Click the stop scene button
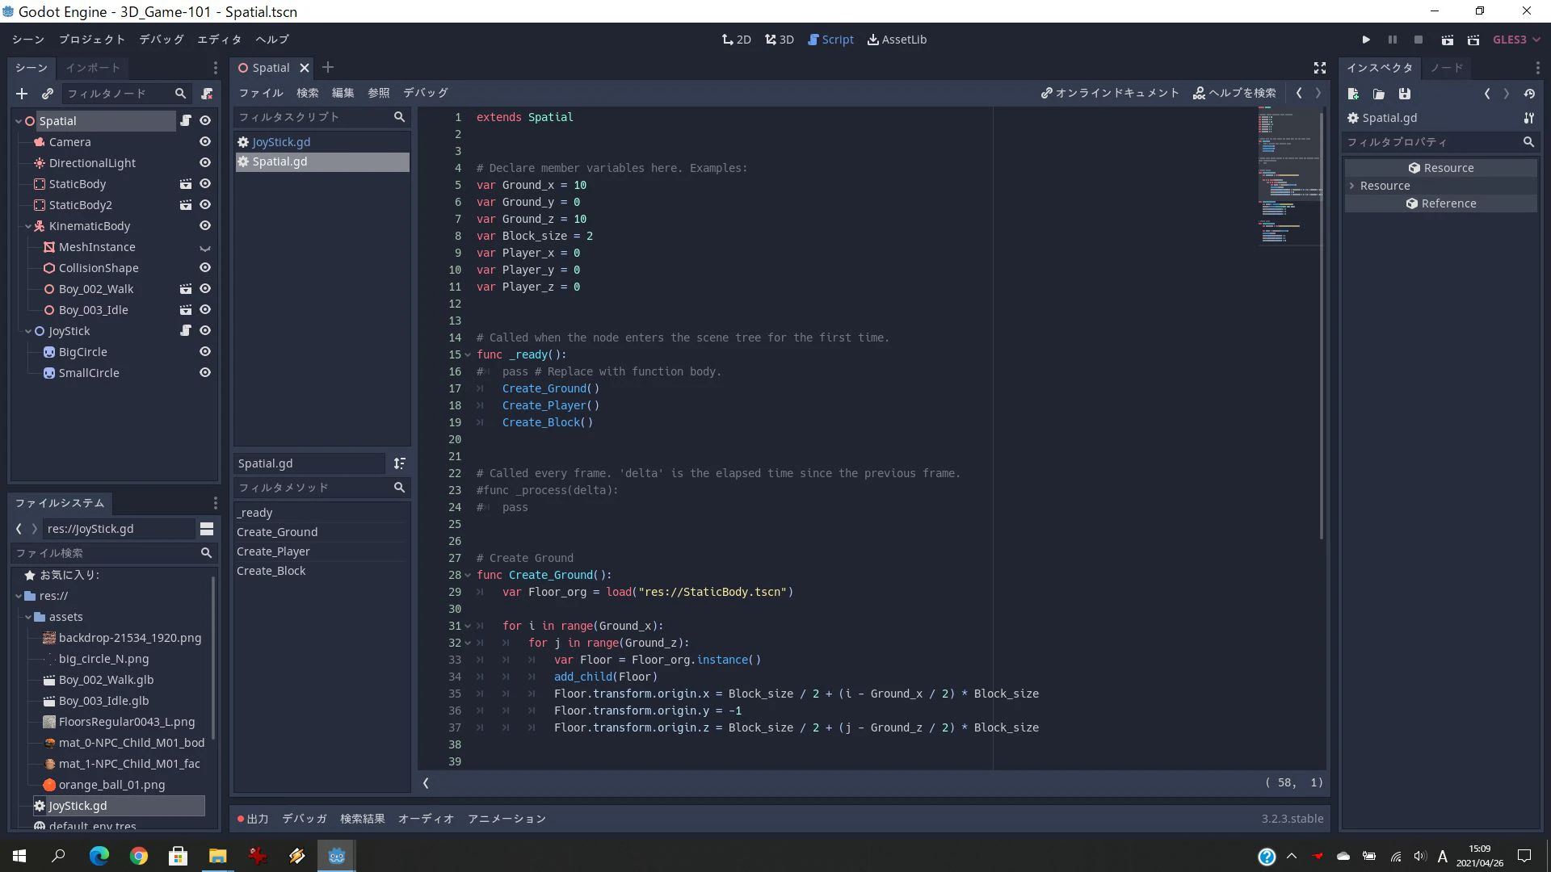 point(1418,40)
